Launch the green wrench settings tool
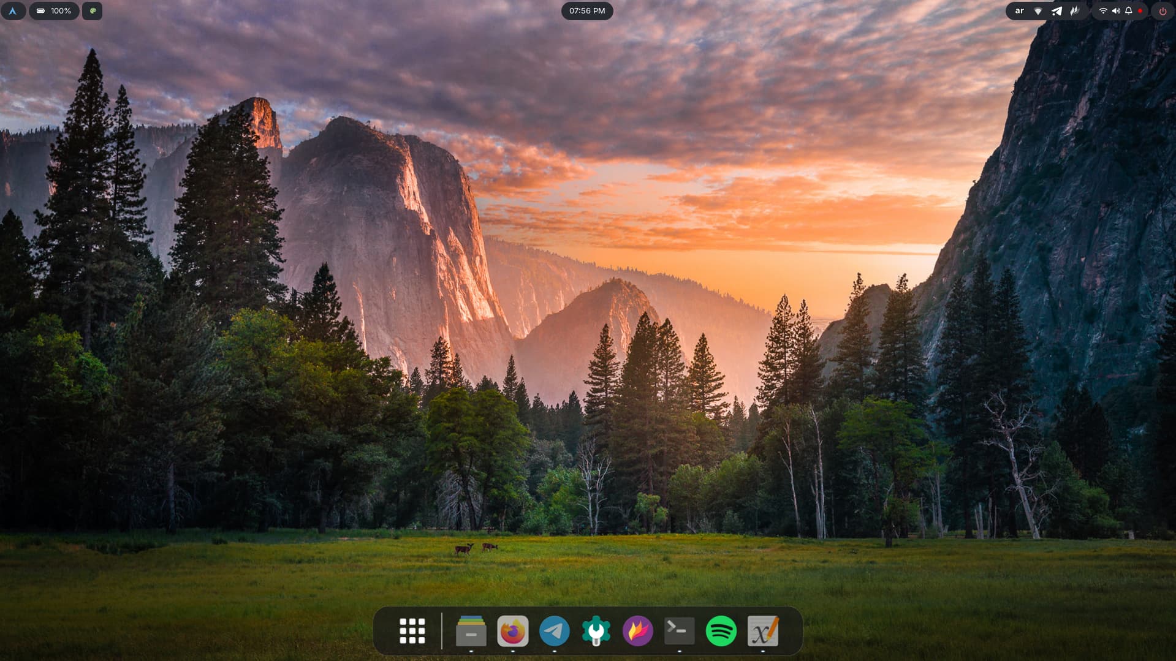 (596, 631)
